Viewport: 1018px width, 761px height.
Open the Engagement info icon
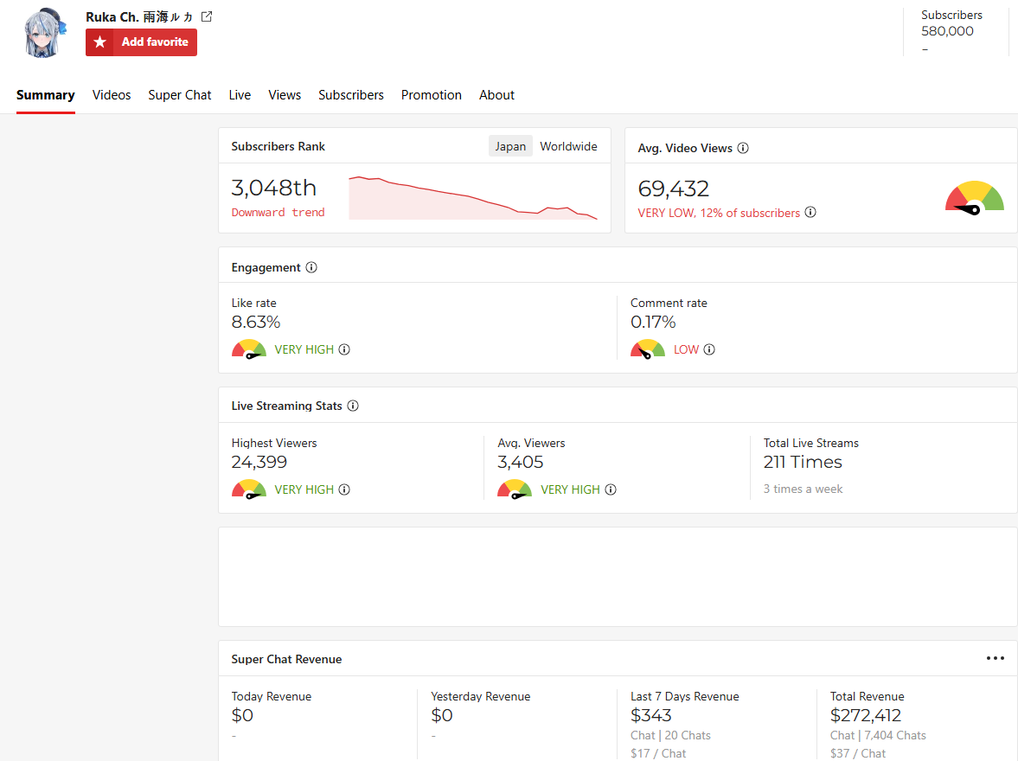311,267
